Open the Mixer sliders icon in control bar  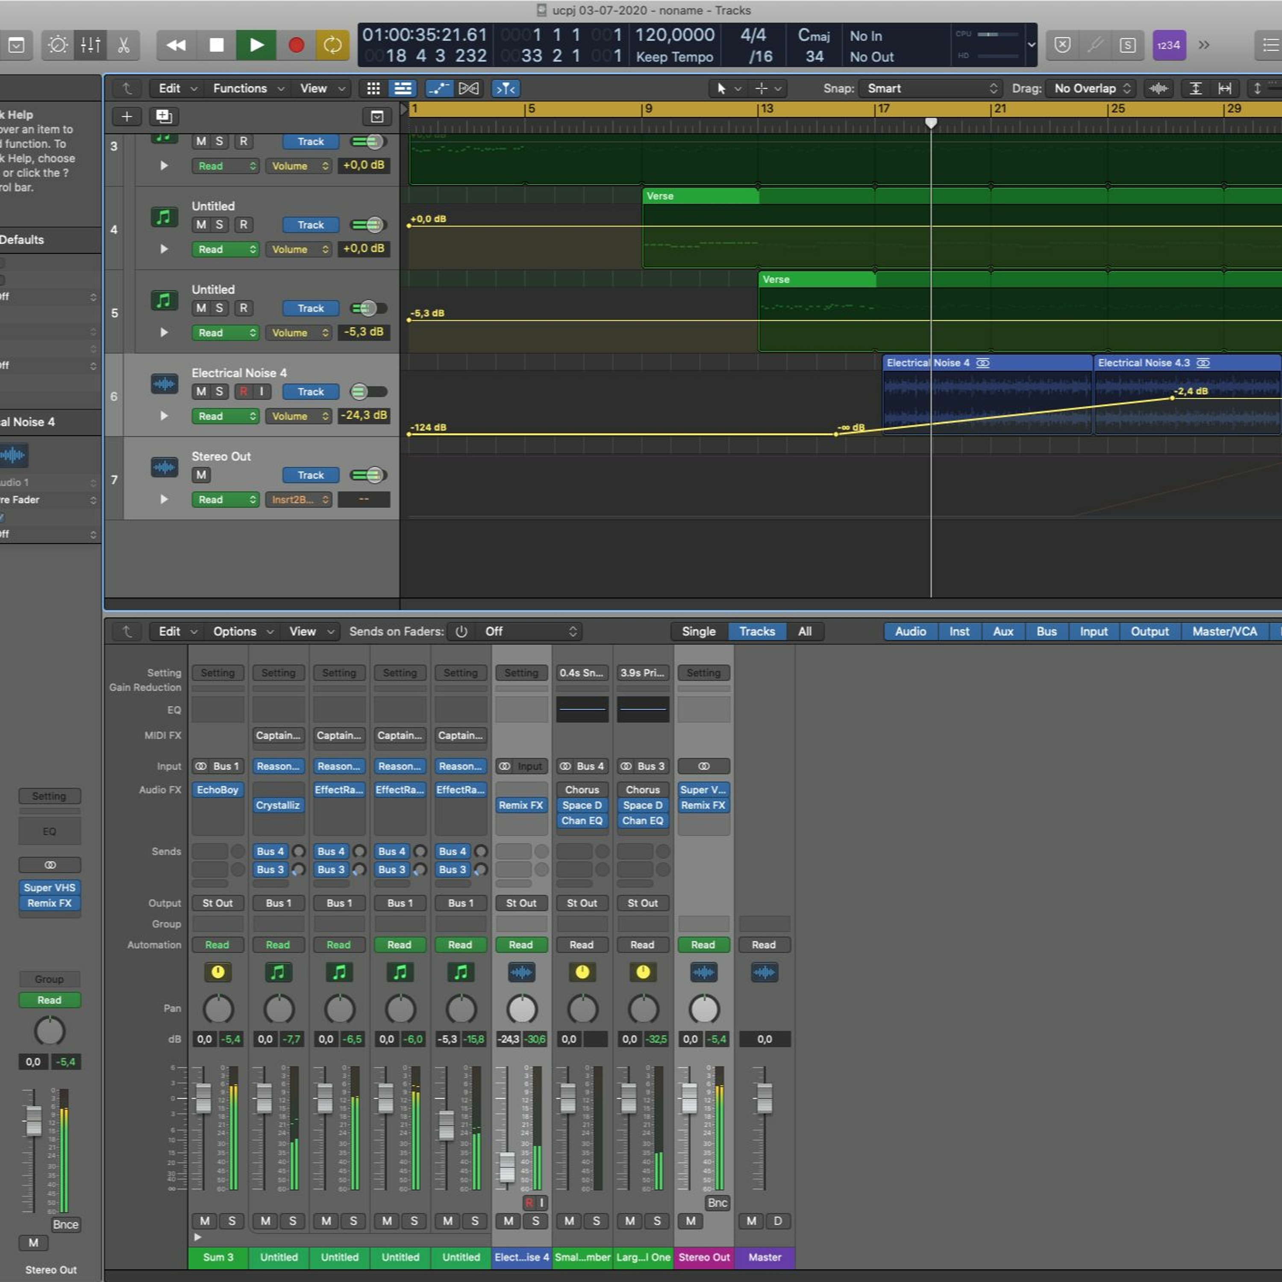pyautogui.click(x=90, y=45)
